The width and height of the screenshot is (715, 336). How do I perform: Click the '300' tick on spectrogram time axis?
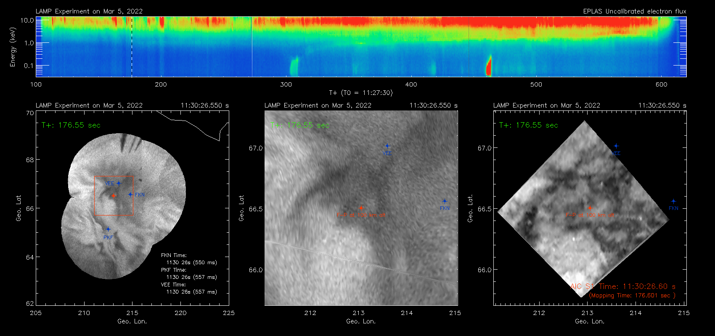tap(286, 84)
